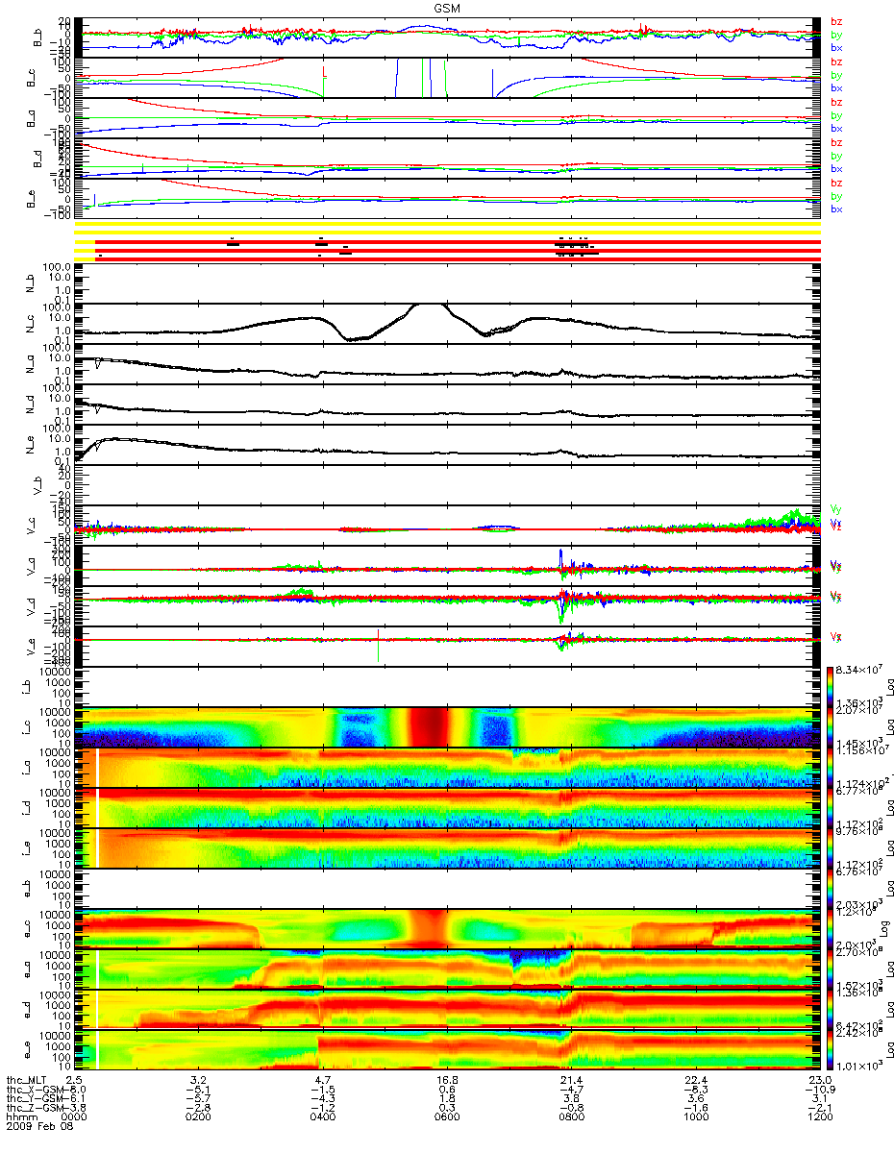Click the GSM plot title

point(446,8)
